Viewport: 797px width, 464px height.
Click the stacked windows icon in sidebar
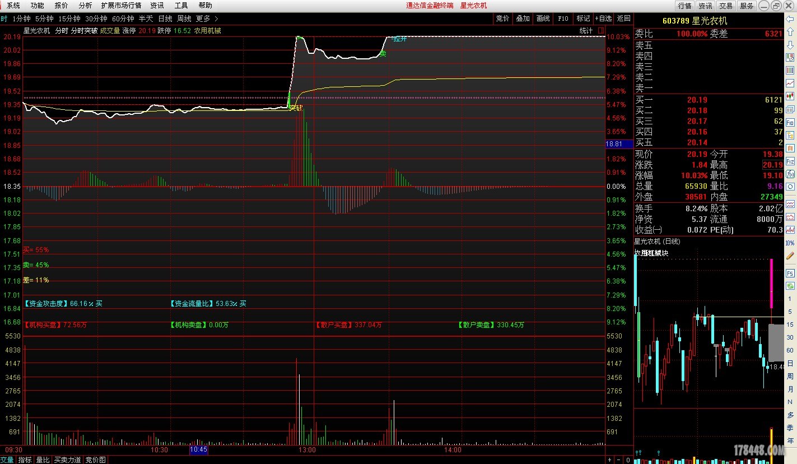pos(790,109)
